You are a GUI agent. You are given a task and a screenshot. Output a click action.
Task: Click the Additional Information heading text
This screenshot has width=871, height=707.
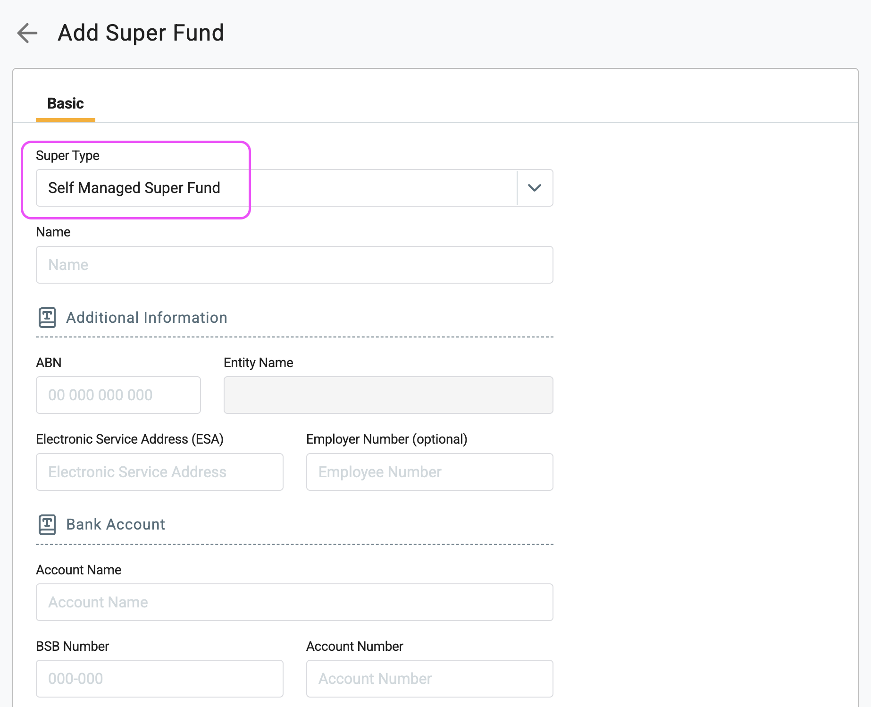[x=147, y=318]
